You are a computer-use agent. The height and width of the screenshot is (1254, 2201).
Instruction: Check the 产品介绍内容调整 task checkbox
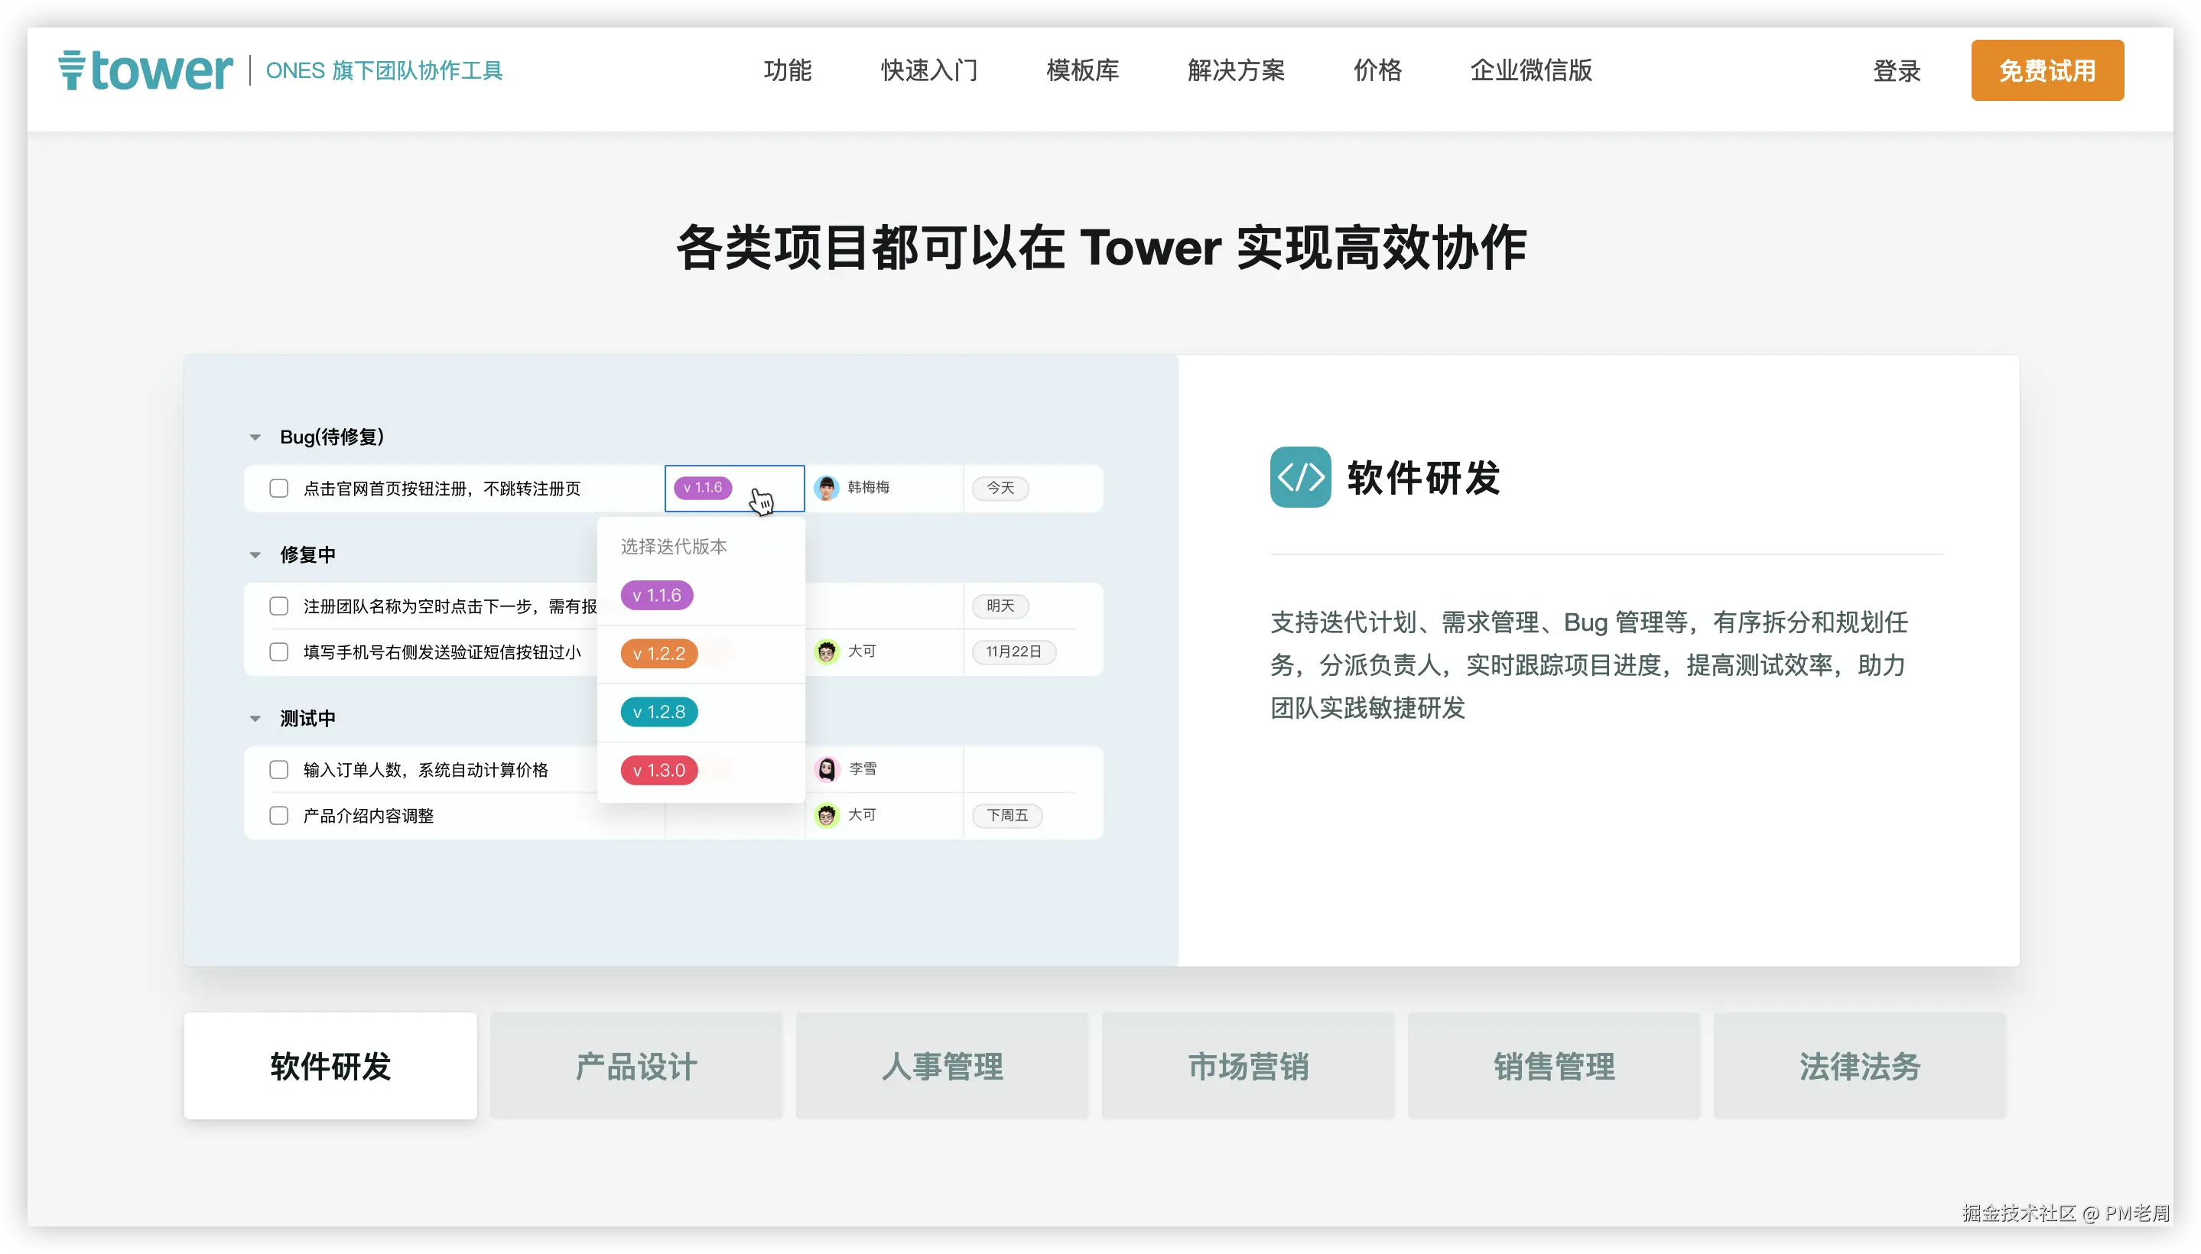278,815
